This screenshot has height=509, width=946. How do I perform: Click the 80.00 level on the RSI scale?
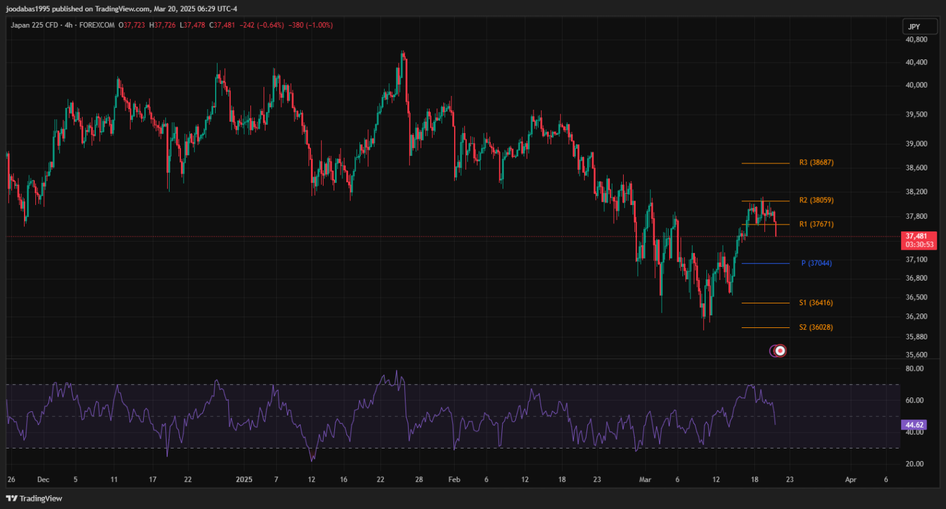(915, 369)
